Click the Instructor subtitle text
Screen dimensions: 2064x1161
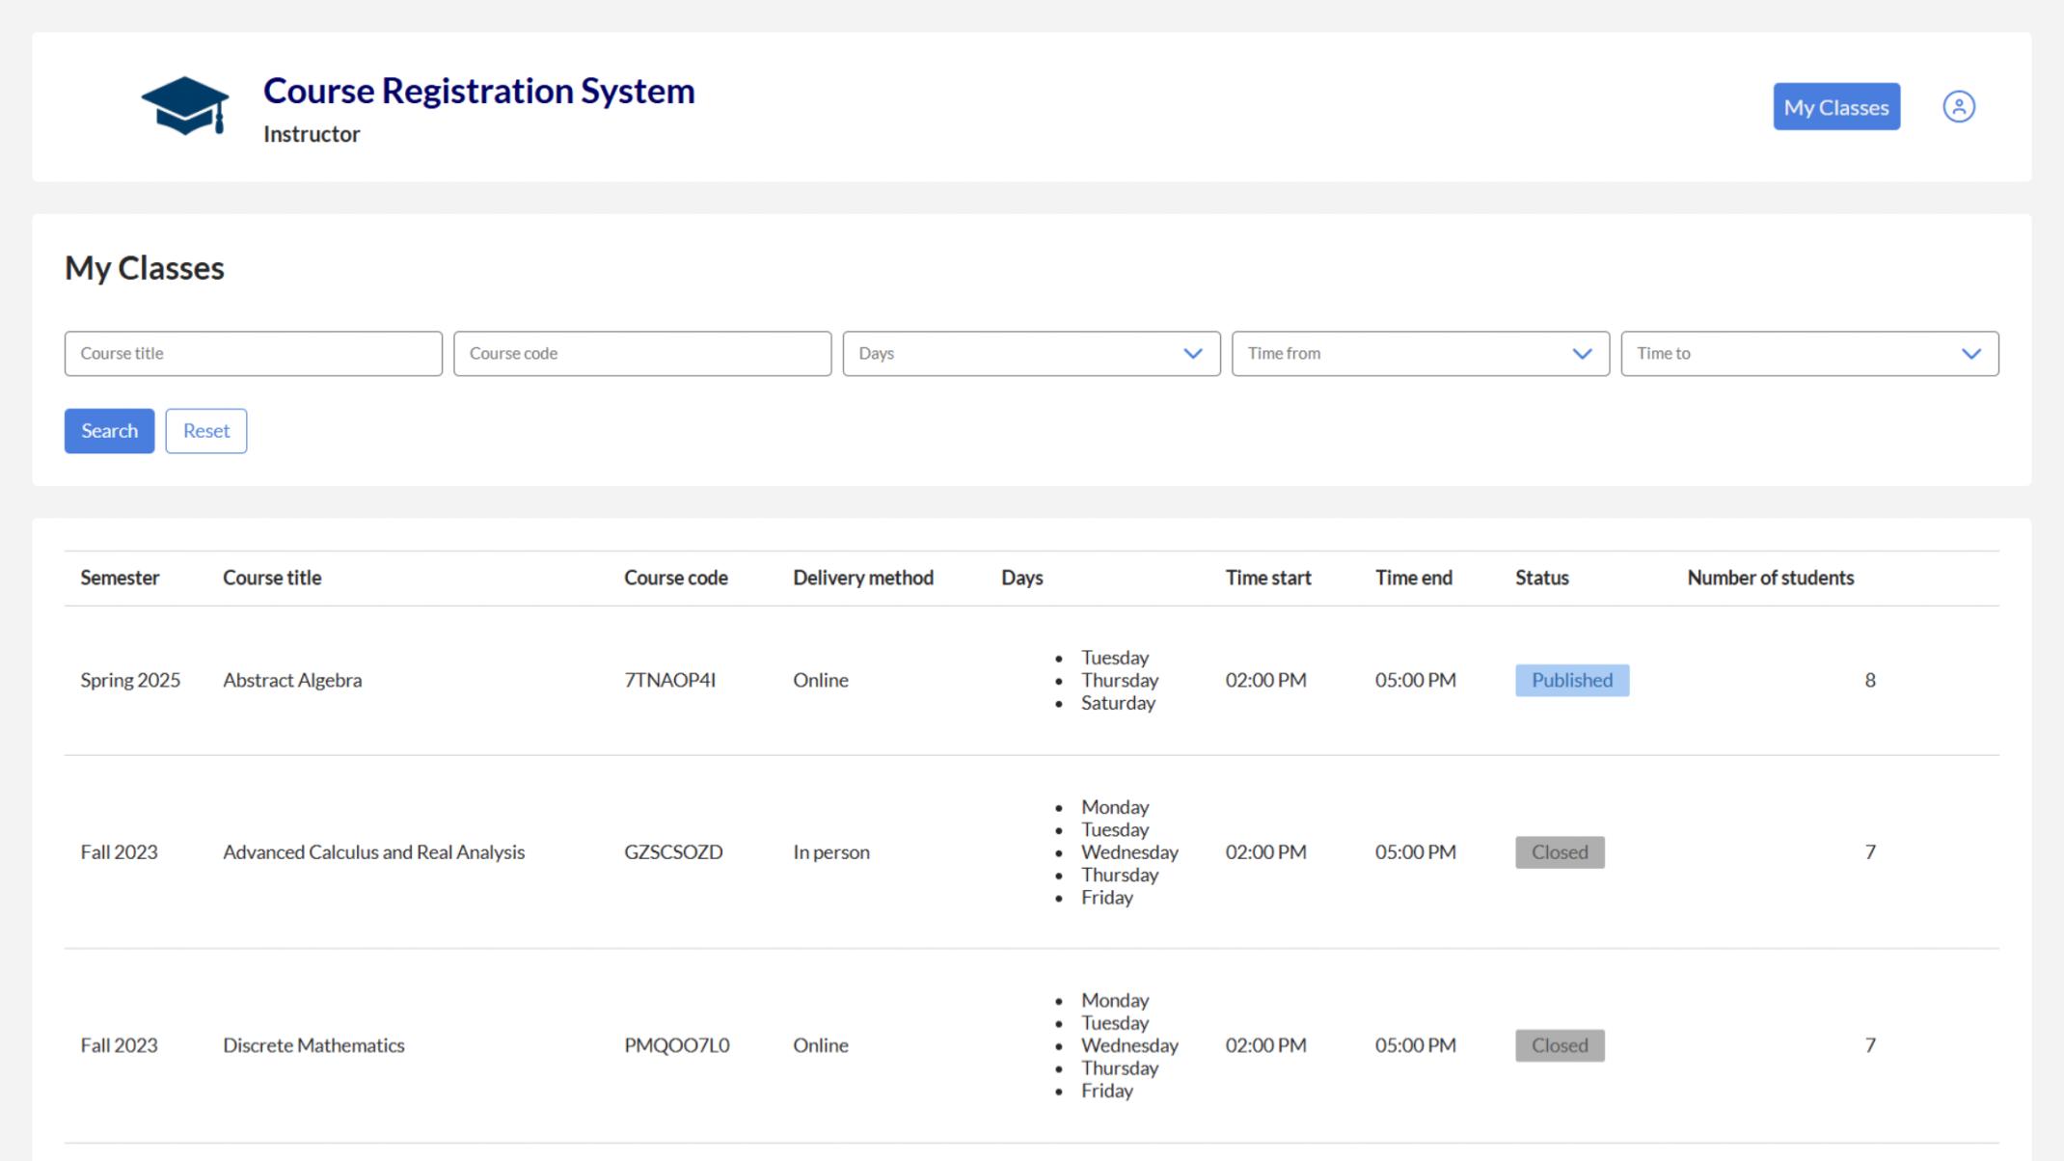tap(312, 134)
